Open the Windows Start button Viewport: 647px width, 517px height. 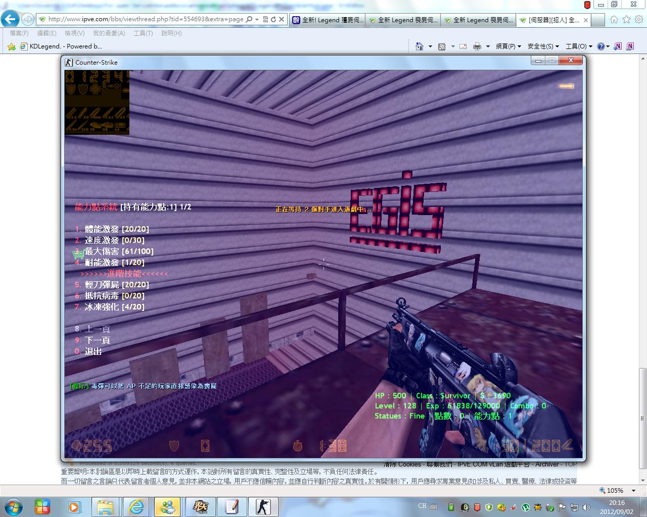pyautogui.click(x=14, y=506)
